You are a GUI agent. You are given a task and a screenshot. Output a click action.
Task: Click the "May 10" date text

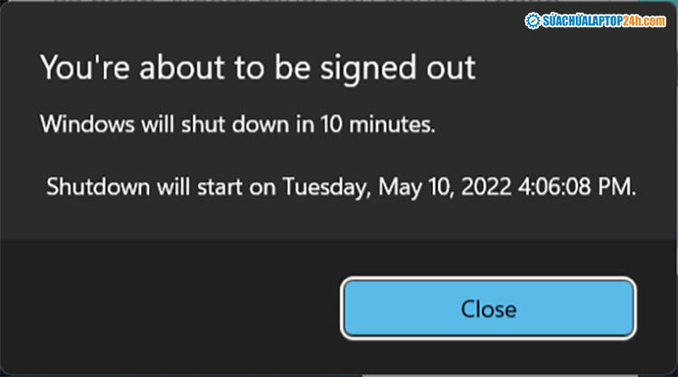(x=408, y=188)
